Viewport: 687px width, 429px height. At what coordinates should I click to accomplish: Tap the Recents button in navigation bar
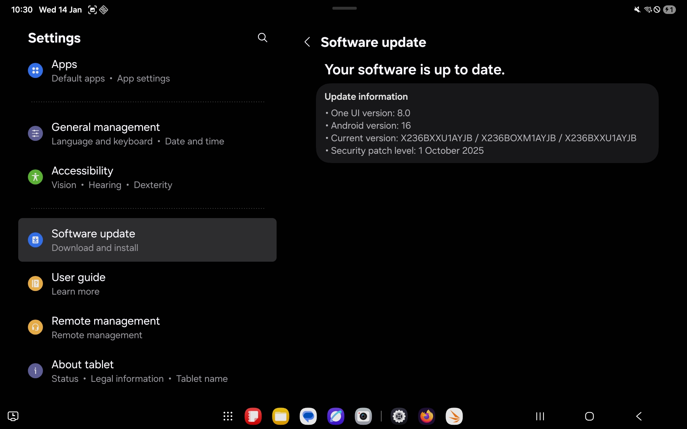[540, 416]
